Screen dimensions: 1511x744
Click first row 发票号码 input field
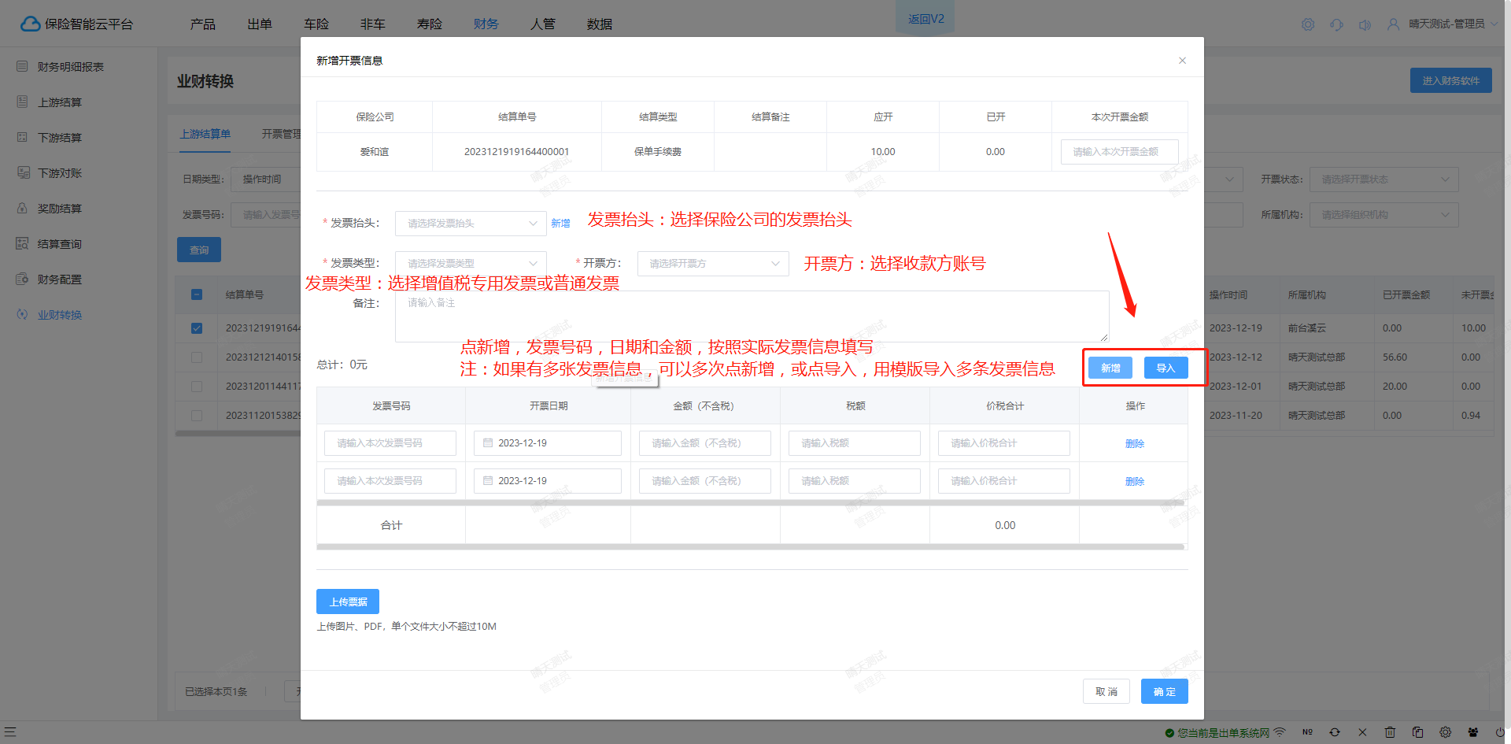(390, 443)
